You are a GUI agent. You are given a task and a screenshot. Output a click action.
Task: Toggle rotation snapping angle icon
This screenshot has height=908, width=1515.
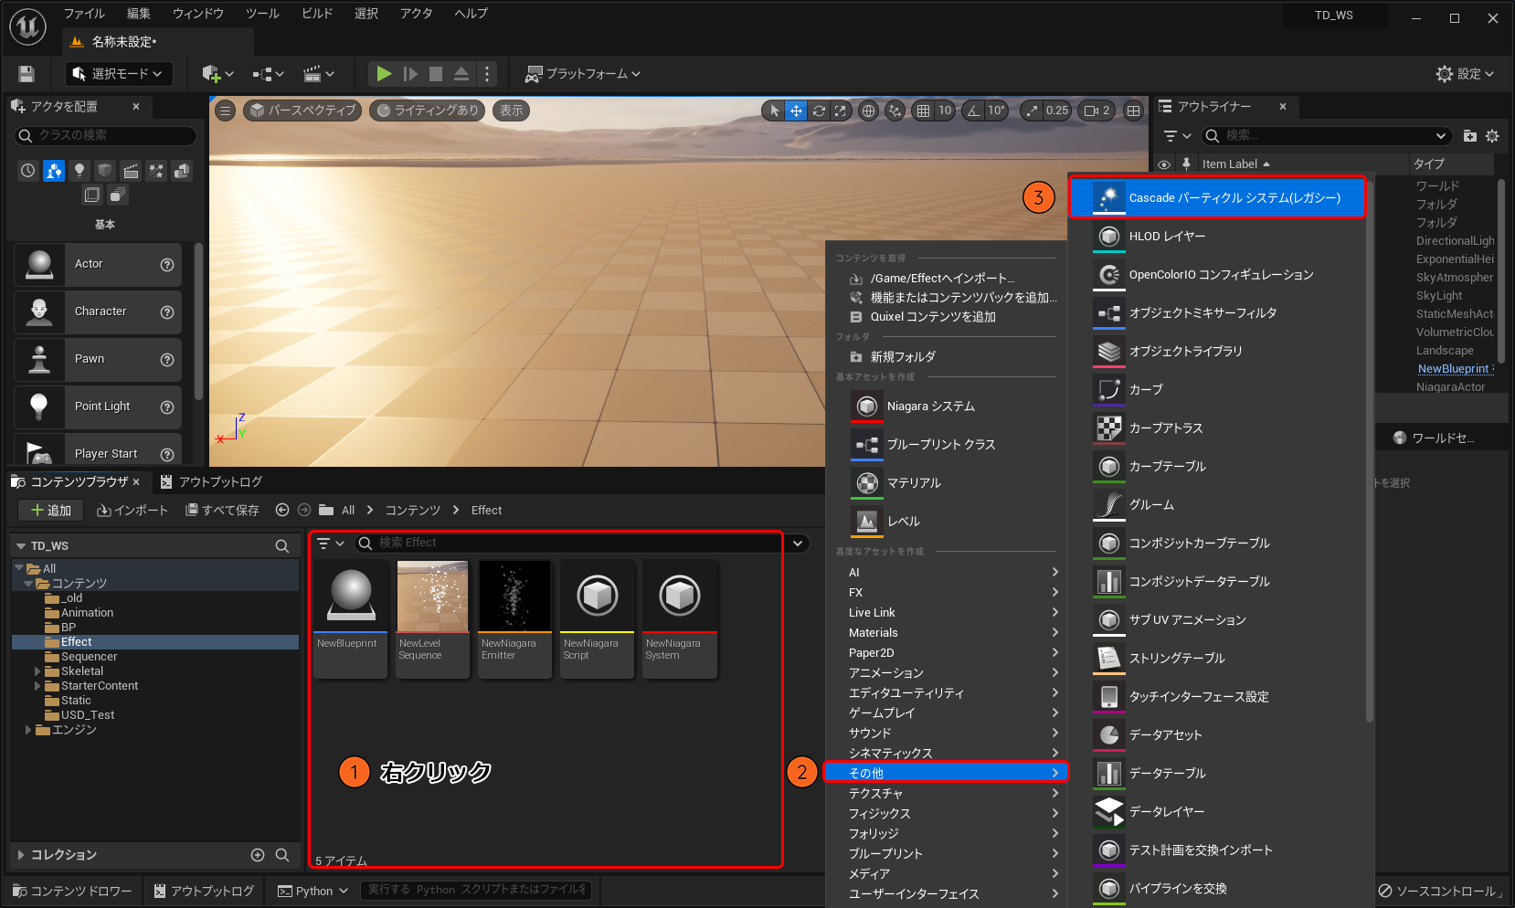974,111
